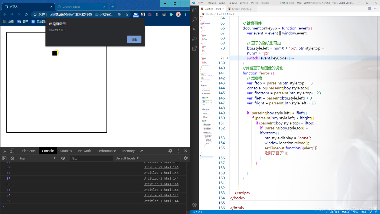This screenshot has height=214, width=380.
Task: Bookmark this page with the star icon
Action: click(127, 14)
